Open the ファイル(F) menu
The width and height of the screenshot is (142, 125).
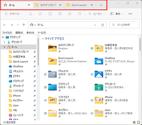(7, 33)
